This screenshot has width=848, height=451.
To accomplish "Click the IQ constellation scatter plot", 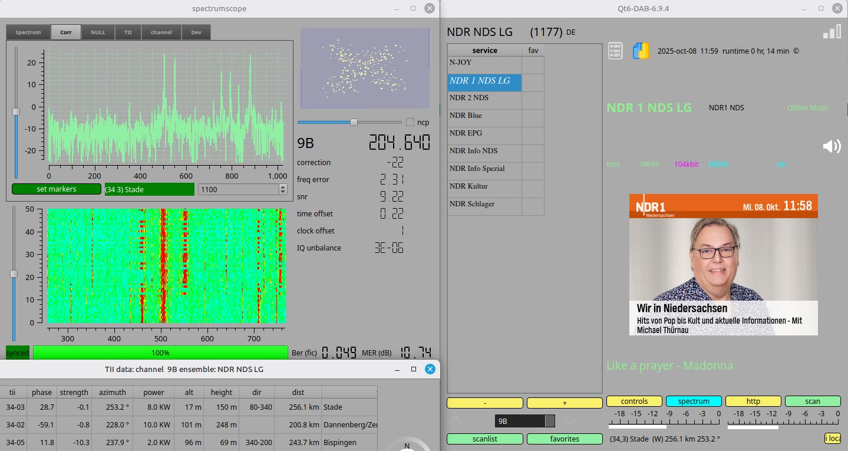I will (x=365, y=68).
